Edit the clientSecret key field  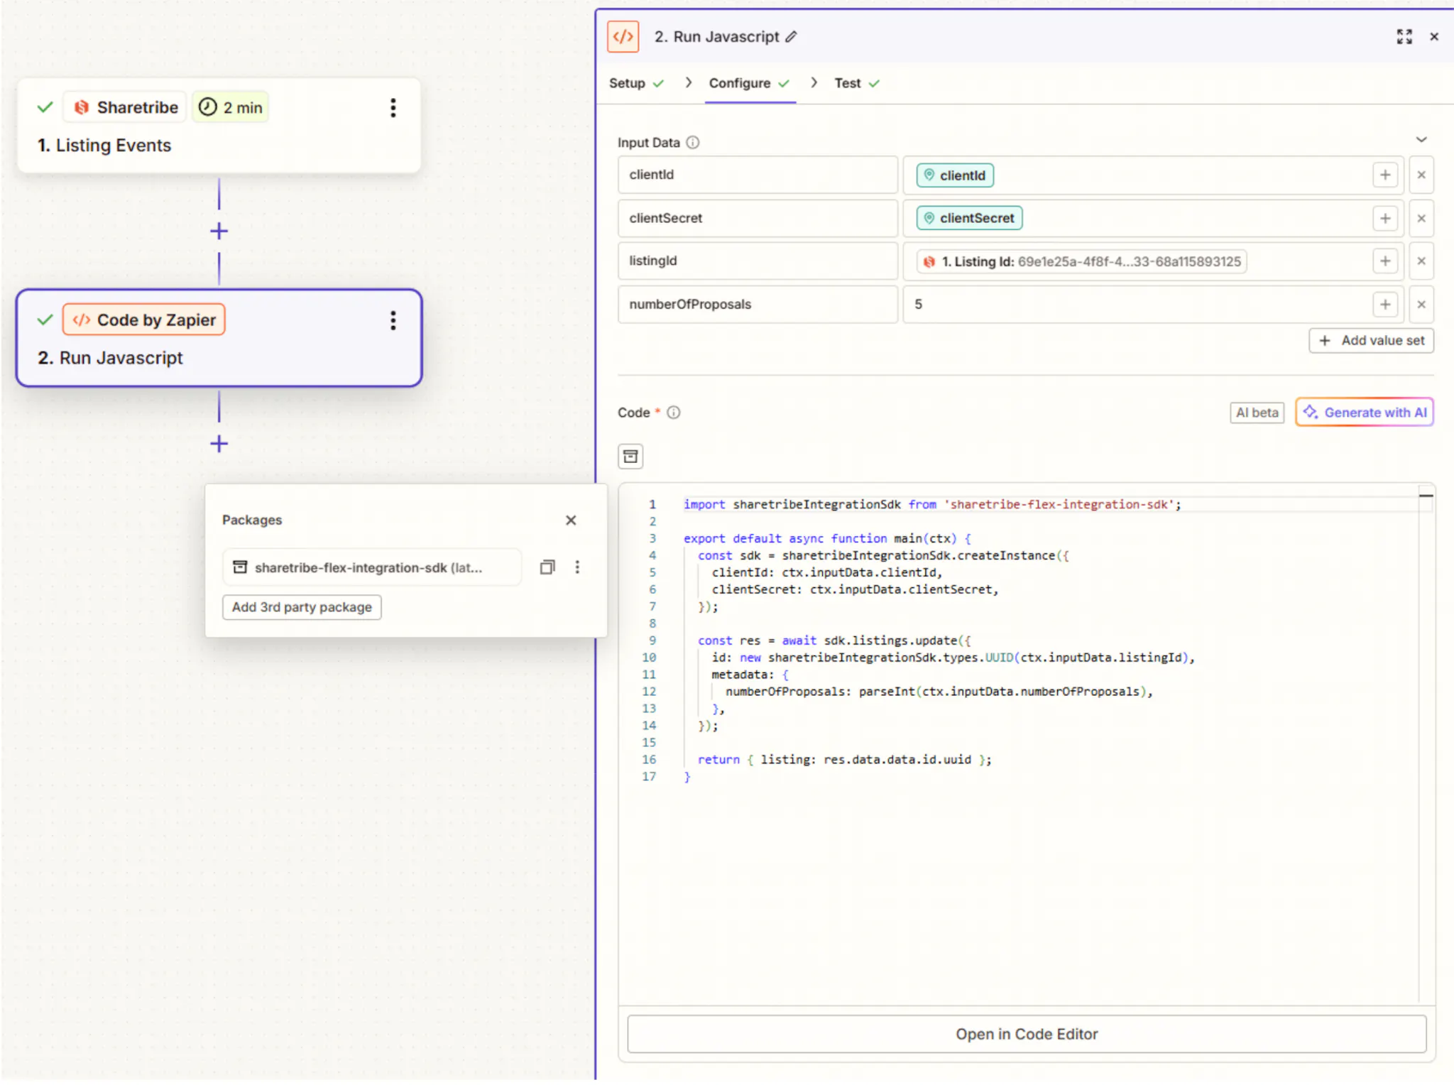(x=758, y=219)
